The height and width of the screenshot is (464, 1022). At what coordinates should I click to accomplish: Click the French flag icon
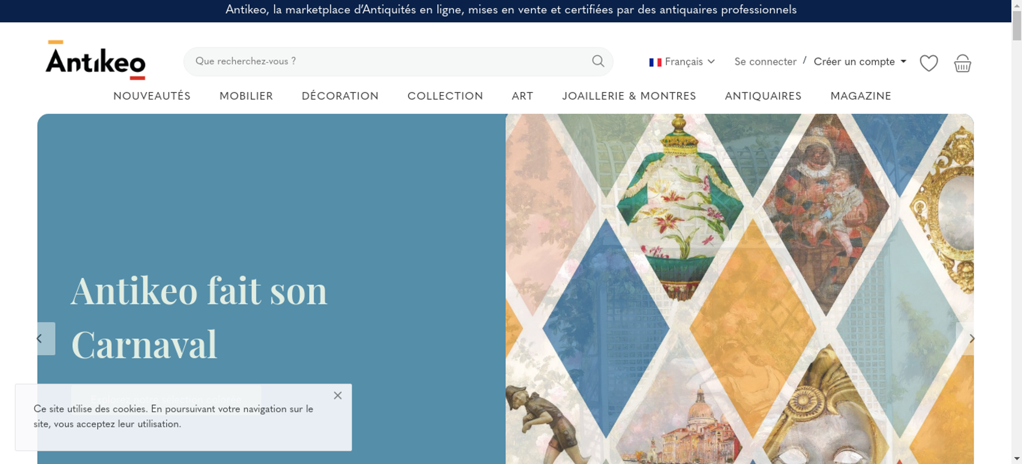point(655,62)
